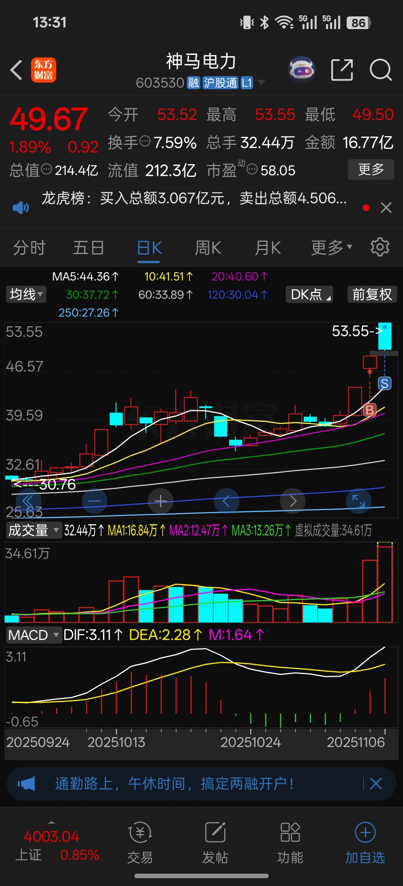
Task: Tap the back arrow icon
Action: coord(16,70)
